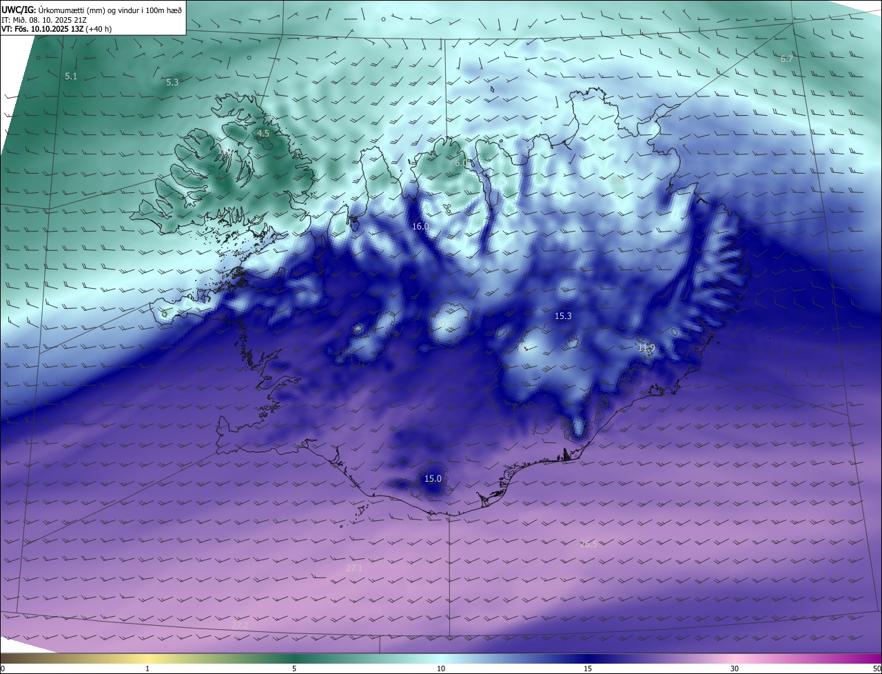Click the map value label "16.0"
The height and width of the screenshot is (674, 882).
(x=420, y=227)
